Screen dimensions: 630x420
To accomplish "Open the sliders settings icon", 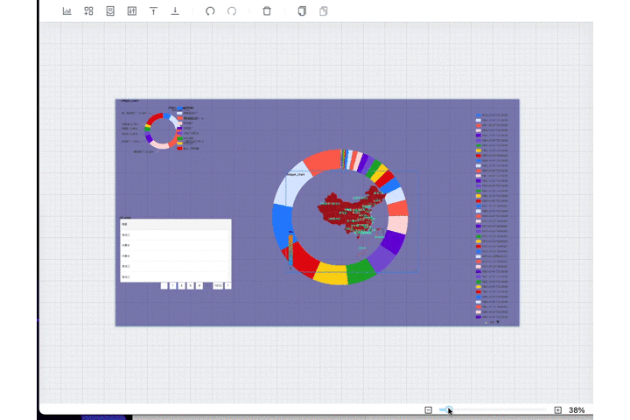I will 132,11.
